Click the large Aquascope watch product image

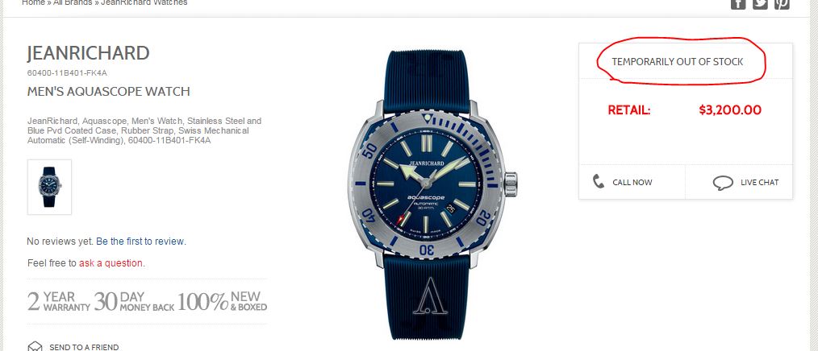(431, 195)
